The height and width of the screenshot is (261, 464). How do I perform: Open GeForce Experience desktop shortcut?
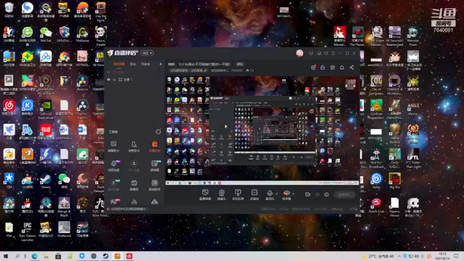(46, 109)
